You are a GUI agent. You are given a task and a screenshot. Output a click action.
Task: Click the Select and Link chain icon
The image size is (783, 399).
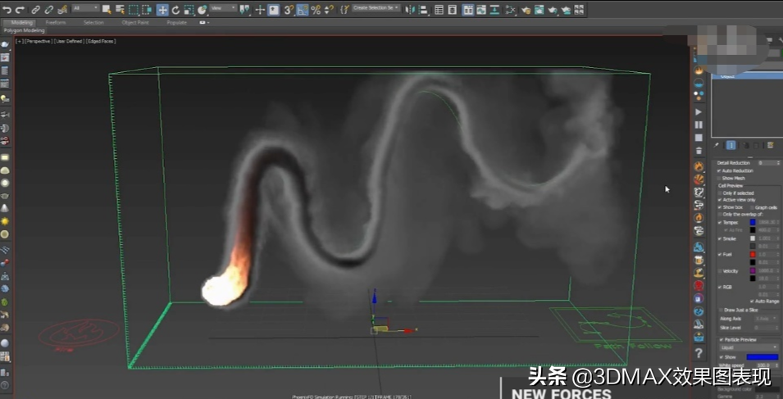(35, 10)
